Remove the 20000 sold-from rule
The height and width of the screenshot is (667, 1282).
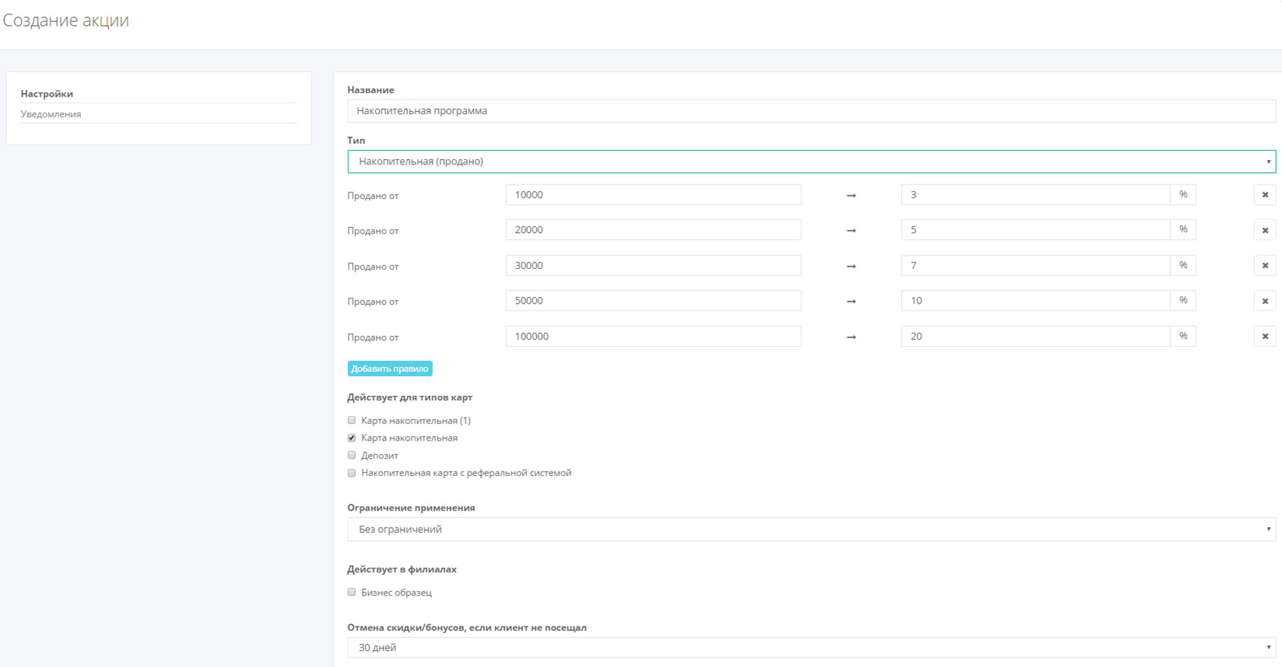(1265, 230)
